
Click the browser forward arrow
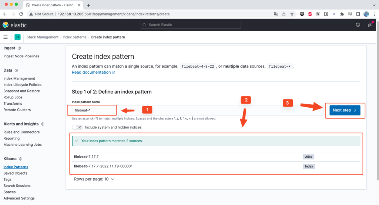tap(13, 14)
